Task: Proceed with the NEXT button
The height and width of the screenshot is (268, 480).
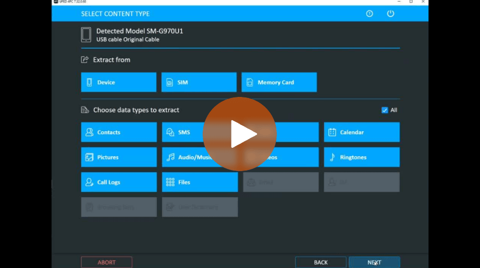Action: coord(374,262)
